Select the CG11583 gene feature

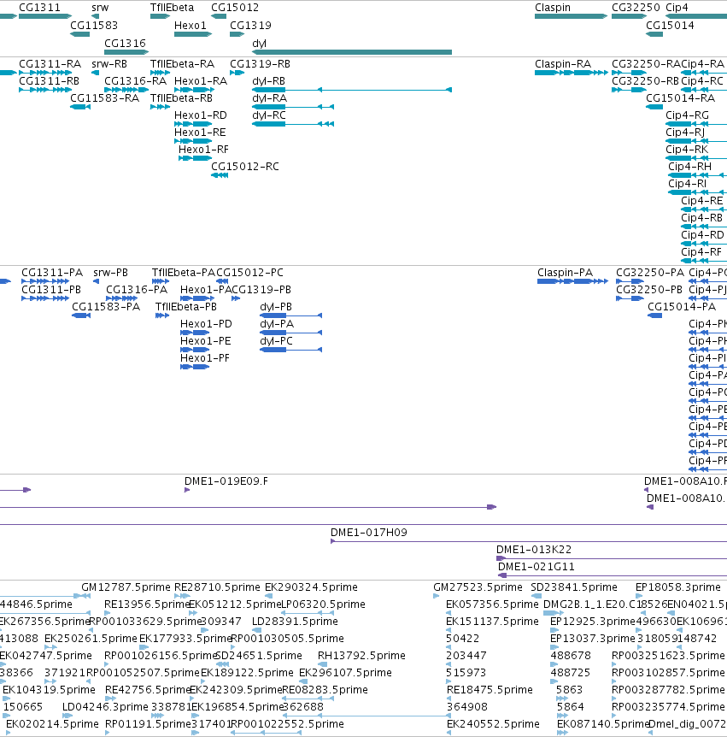79,34
